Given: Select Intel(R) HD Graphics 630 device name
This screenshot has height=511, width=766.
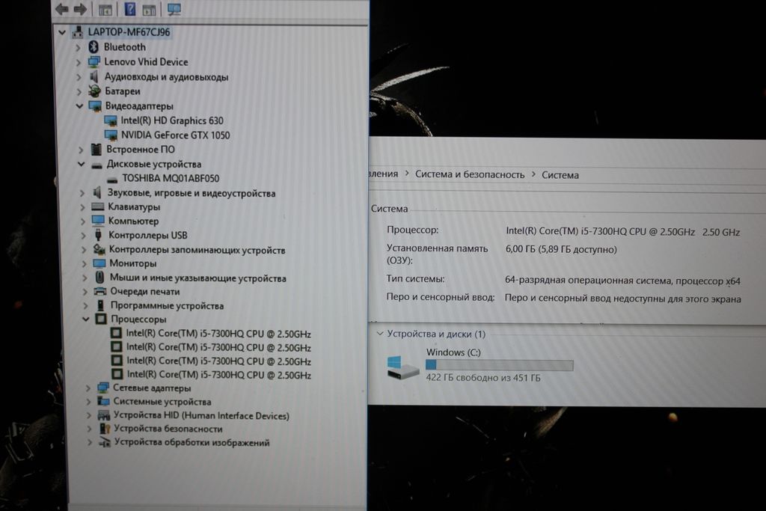Looking at the screenshot, I should (172, 120).
